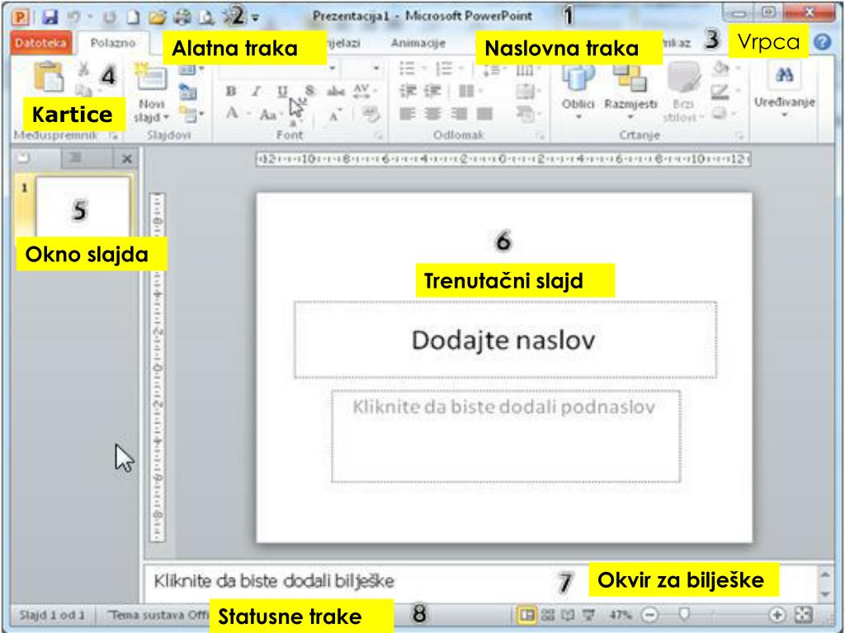Click the large Paste clipboard icon
This screenshot has height=633, width=845.
[49, 77]
